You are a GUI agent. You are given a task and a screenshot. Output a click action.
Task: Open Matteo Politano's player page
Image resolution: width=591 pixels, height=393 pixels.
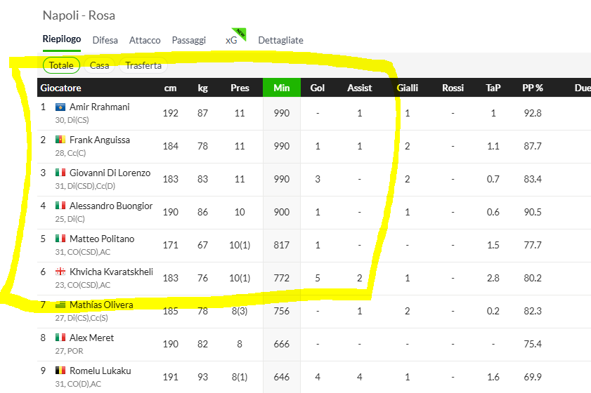coord(102,239)
